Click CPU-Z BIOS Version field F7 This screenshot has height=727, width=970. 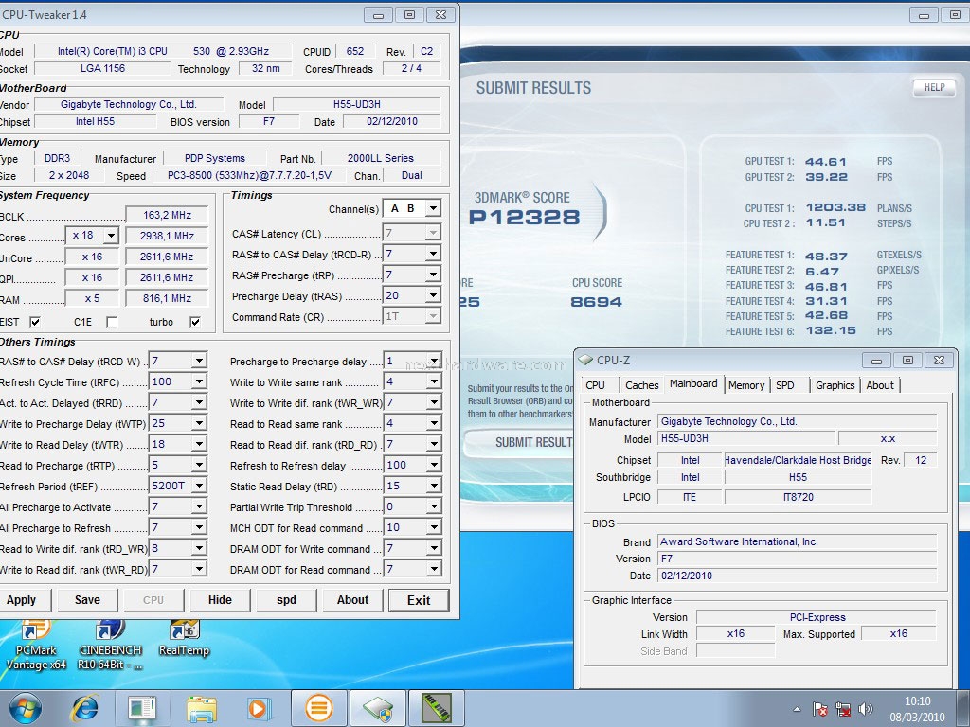coord(797,559)
